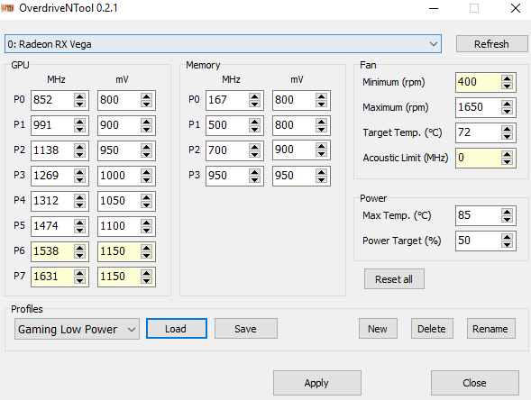Viewport: 531px width, 400px height.
Task: Increase GPU P6 MHz with up arrow
Action: point(80,248)
